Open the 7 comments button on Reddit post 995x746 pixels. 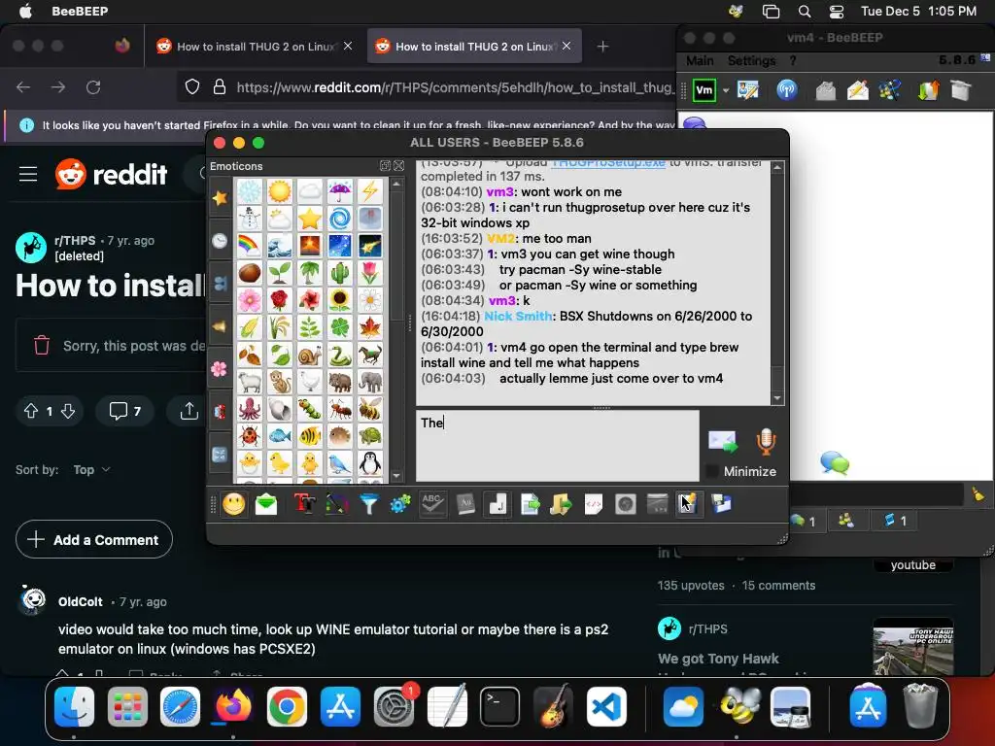coord(124,411)
